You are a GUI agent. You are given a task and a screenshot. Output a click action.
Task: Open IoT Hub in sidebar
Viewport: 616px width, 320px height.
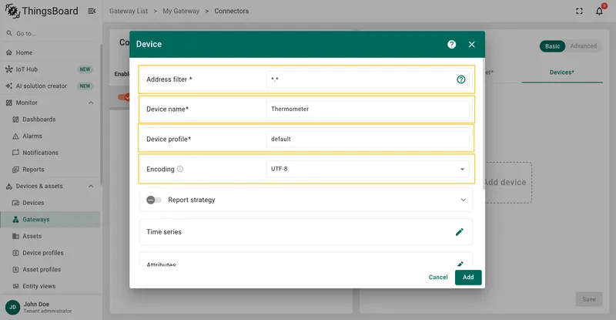pos(50,69)
